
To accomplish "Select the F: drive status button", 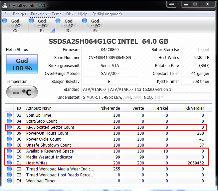I will (95, 25).
